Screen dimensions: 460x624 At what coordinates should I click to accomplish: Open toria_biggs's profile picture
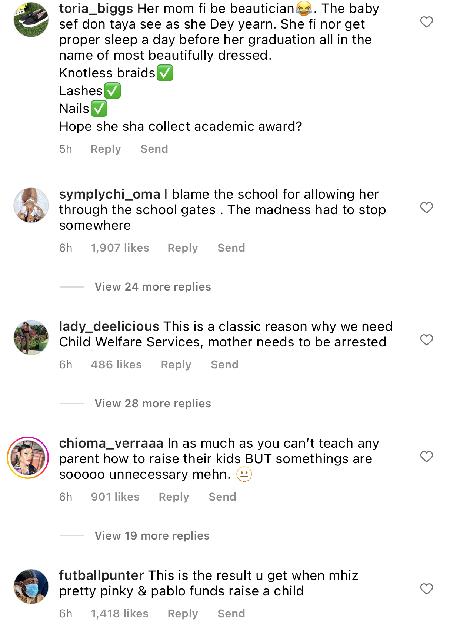[31, 20]
